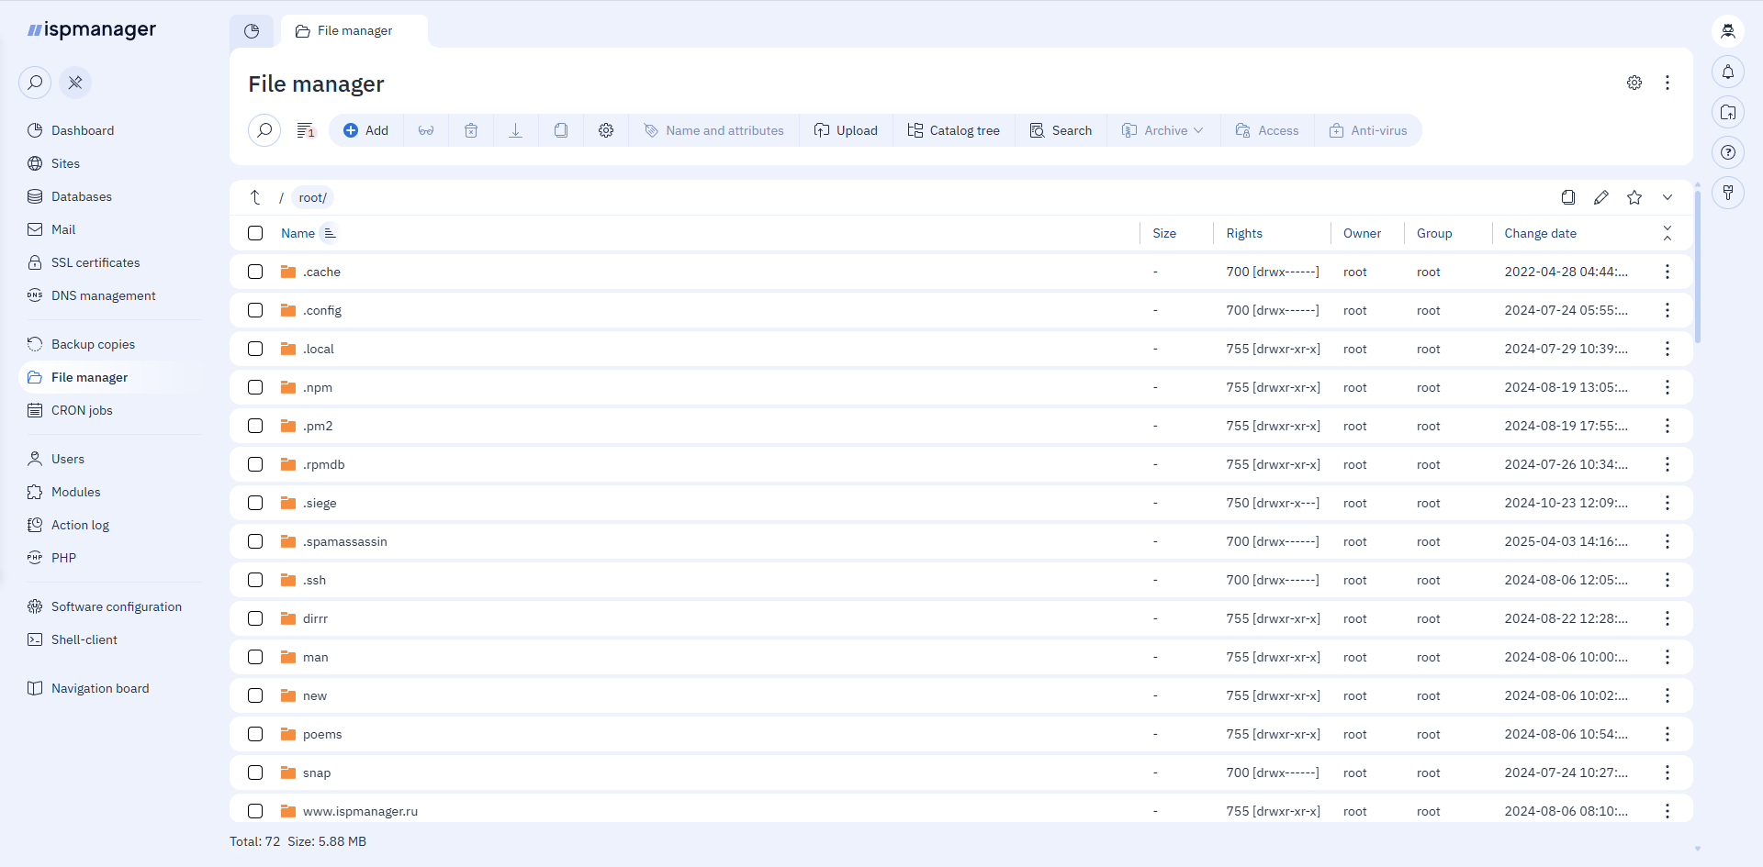Expand the path bar chevron down
Screen dimensions: 1763x867
click(x=1668, y=197)
